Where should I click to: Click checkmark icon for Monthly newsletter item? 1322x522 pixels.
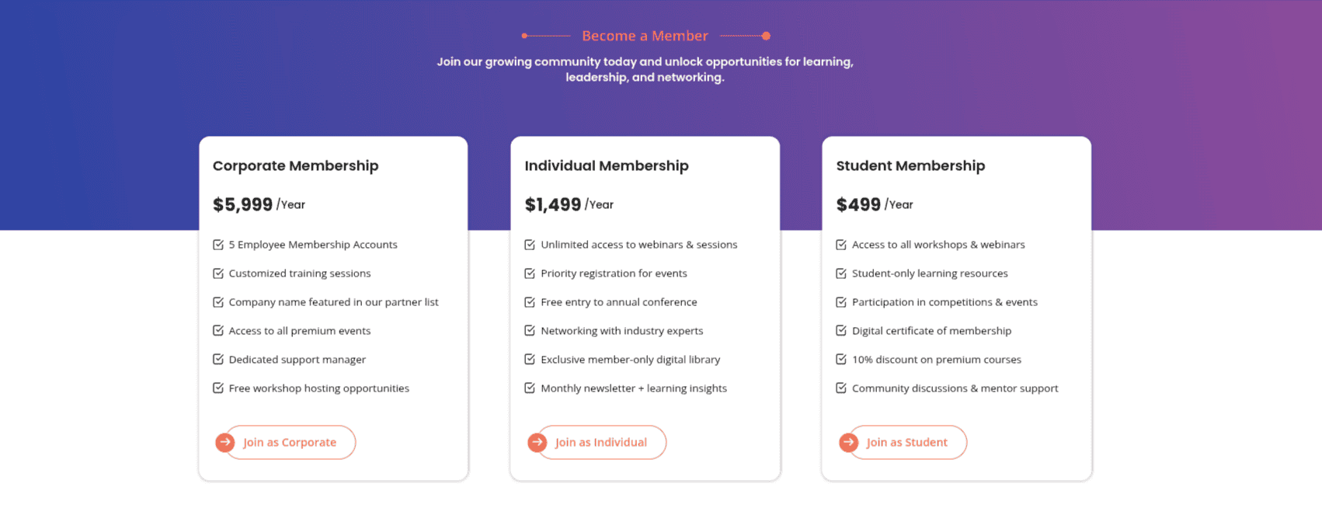[530, 388]
